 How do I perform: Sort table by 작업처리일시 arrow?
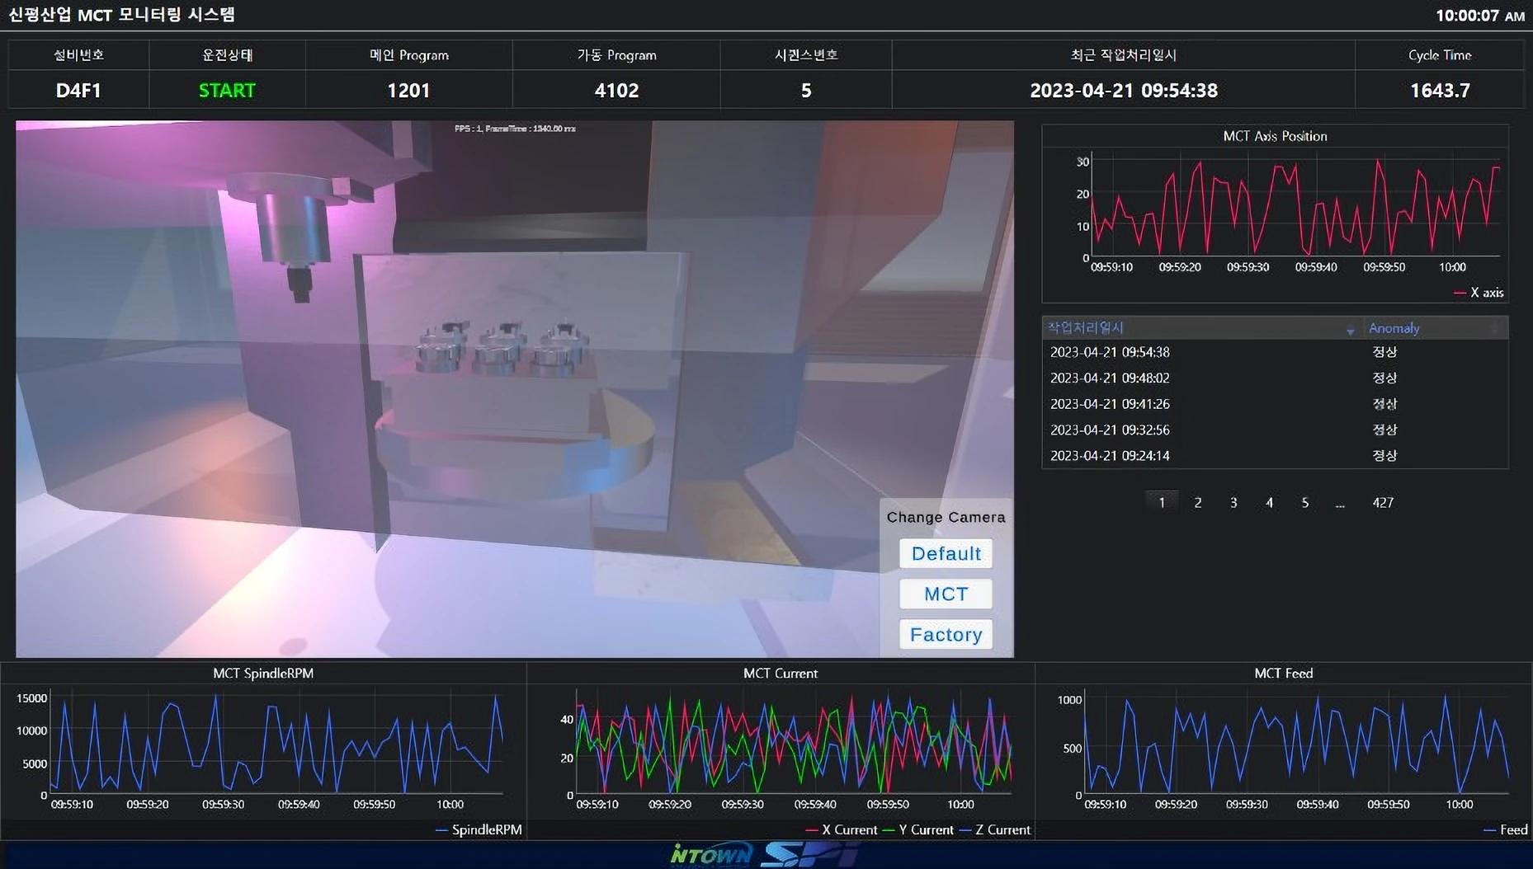[x=1350, y=331]
